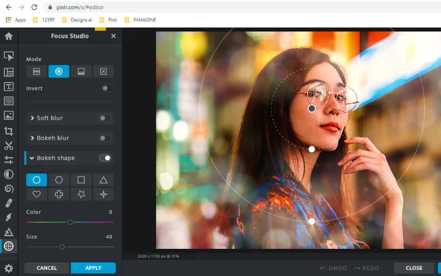This screenshot has height=276, width=441.
Task: Click the Color hue slider handle
Action: coord(70,222)
